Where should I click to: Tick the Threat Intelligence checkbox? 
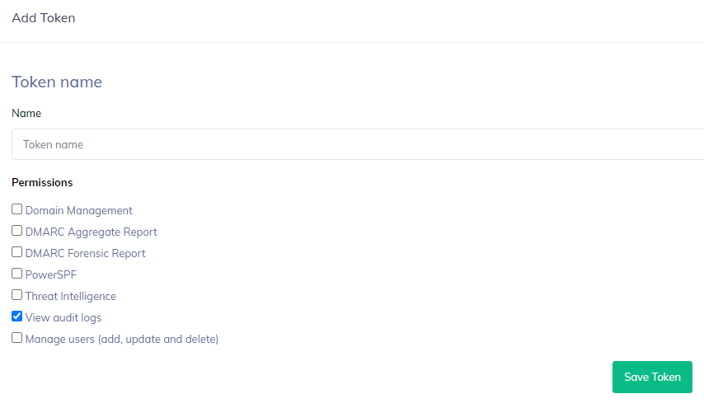[17, 295]
